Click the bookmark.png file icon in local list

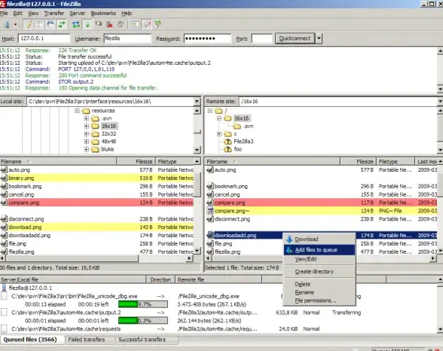pos(4,186)
